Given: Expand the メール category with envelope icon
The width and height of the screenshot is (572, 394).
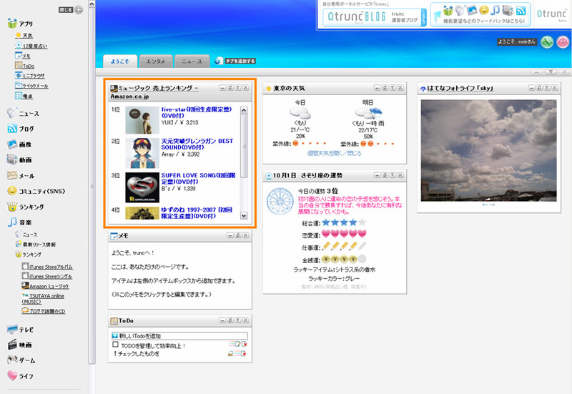Looking at the screenshot, I should [x=21, y=175].
